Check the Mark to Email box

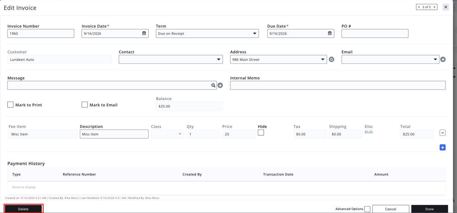[x=85, y=105]
